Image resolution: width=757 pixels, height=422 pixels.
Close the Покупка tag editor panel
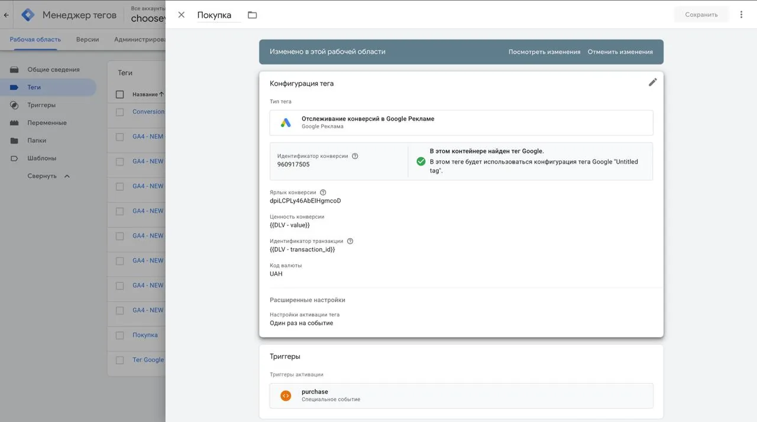click(x=182, y=15)
